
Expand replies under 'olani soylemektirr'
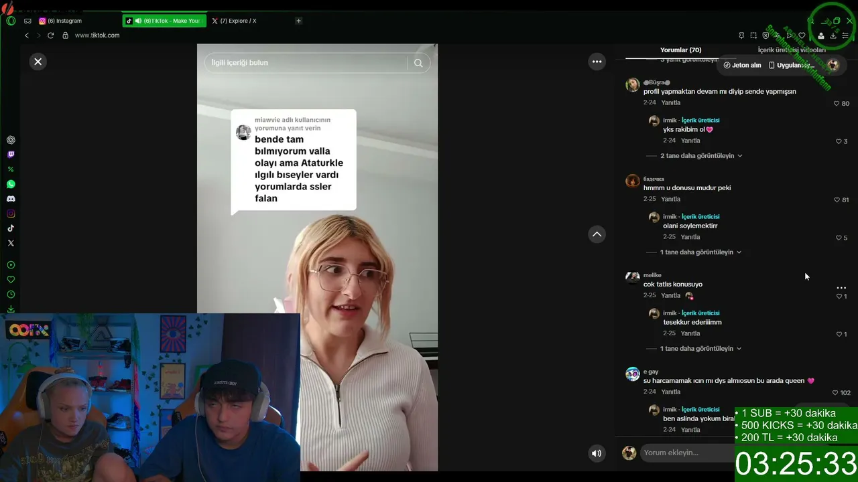[701, 252]
